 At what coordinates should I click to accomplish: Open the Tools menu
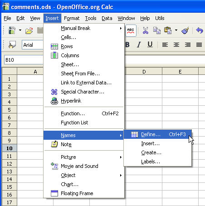91,18
